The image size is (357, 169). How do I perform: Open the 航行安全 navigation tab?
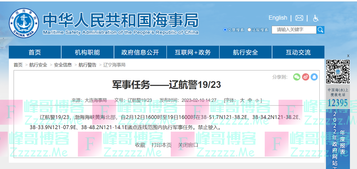245,52
